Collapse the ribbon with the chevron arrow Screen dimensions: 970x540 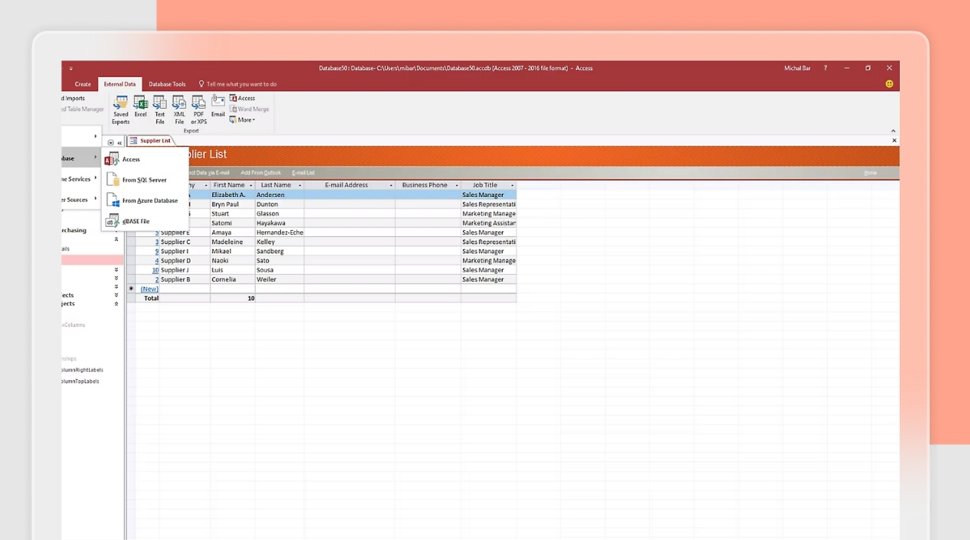[893, 131]
